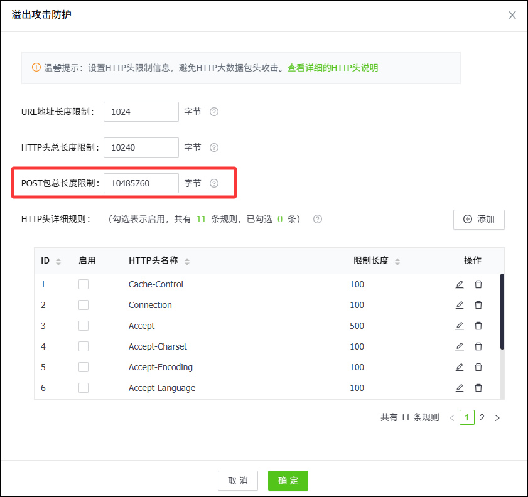Click the Cache-Control header name text
The width and height of the screenshot is (528, 497).
coord(156,284)
